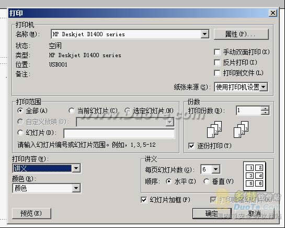The image size is (285, 228).
Task: Expand 每页幻灯片数 dropdown
Action: pyautogui.click(x=216, y=169)
